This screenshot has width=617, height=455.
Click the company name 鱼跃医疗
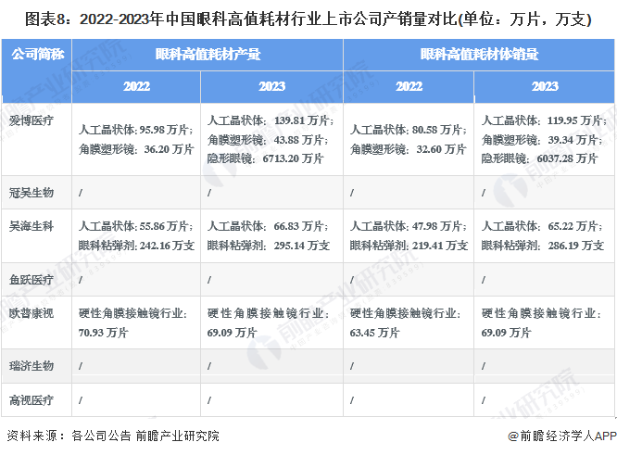click(x=31, y=280)
